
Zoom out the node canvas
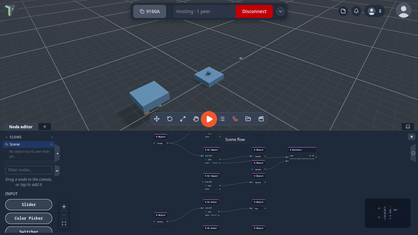click(64, 215)
